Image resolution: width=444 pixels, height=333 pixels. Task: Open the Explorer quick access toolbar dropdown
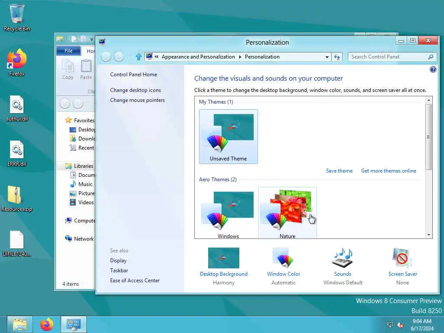click(x=91, y=39)
